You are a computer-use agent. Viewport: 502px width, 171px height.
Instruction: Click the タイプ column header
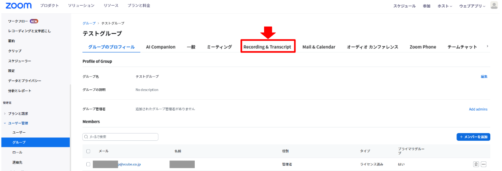[365, 151]
